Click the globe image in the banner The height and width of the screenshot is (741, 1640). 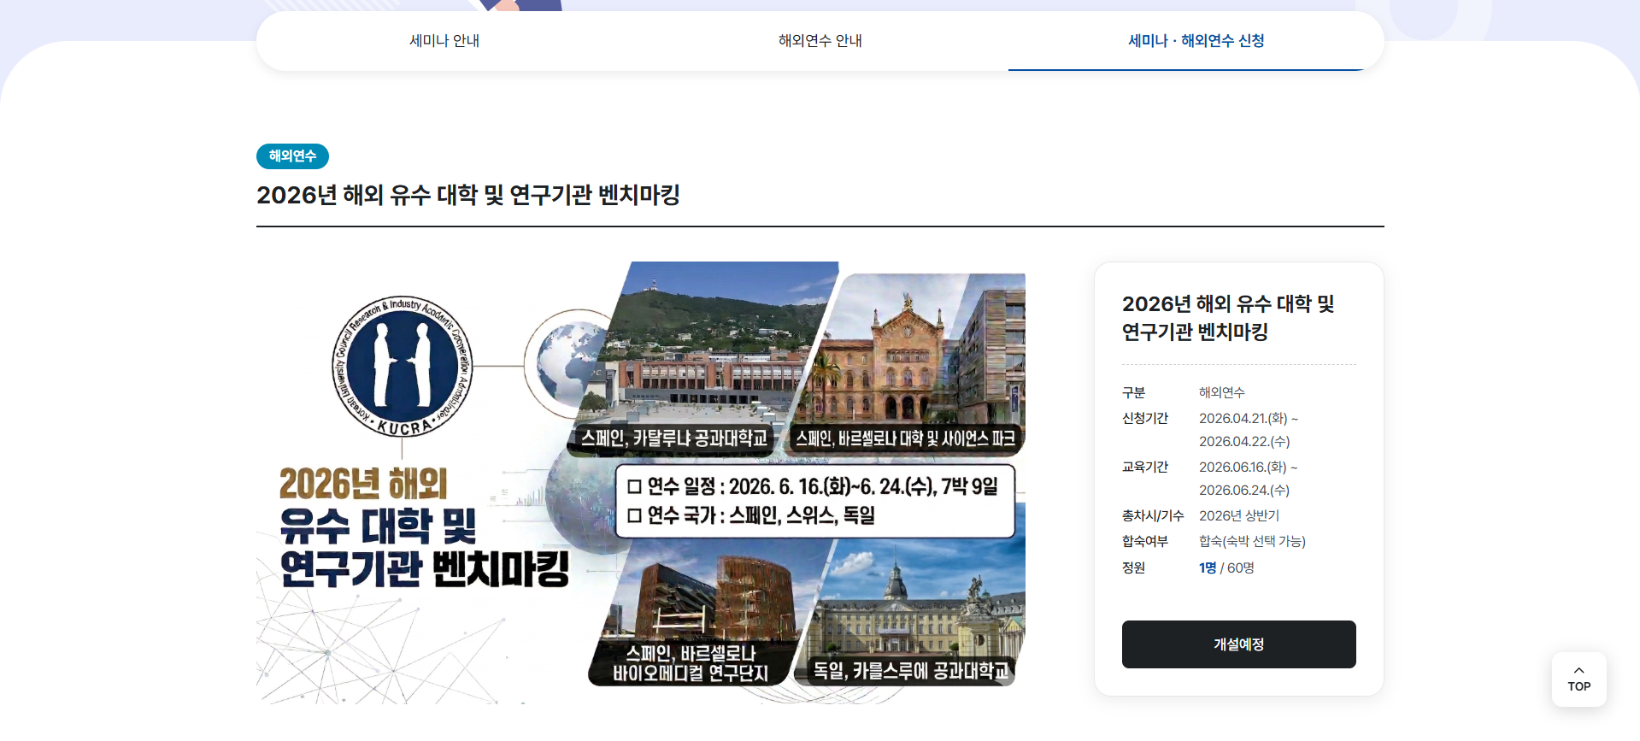pyautogui.click(x=568, y=362)
